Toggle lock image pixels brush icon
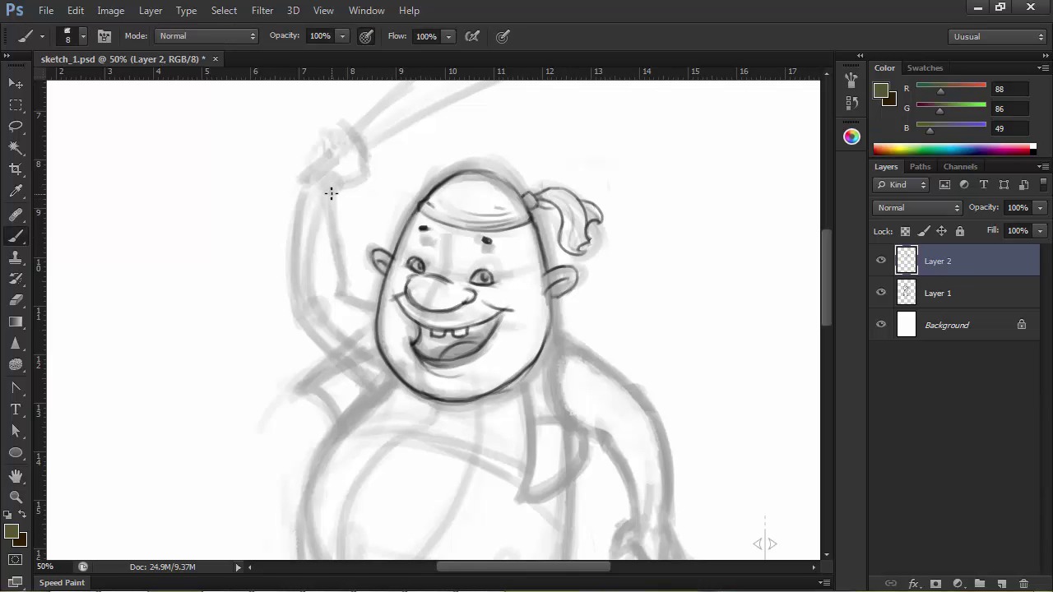1053x592 pixels. coord(923,231)
